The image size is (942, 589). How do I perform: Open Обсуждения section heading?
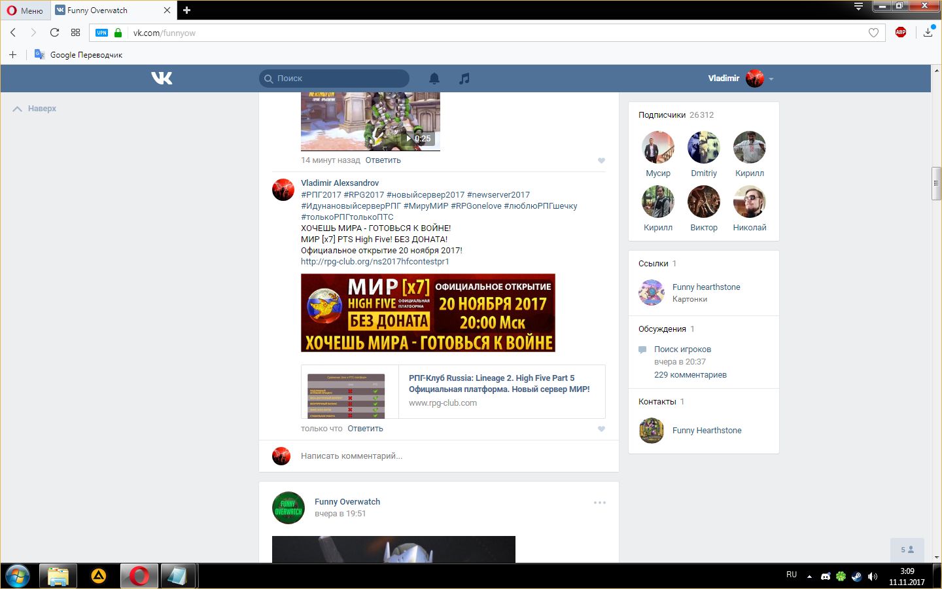point(662,329)
